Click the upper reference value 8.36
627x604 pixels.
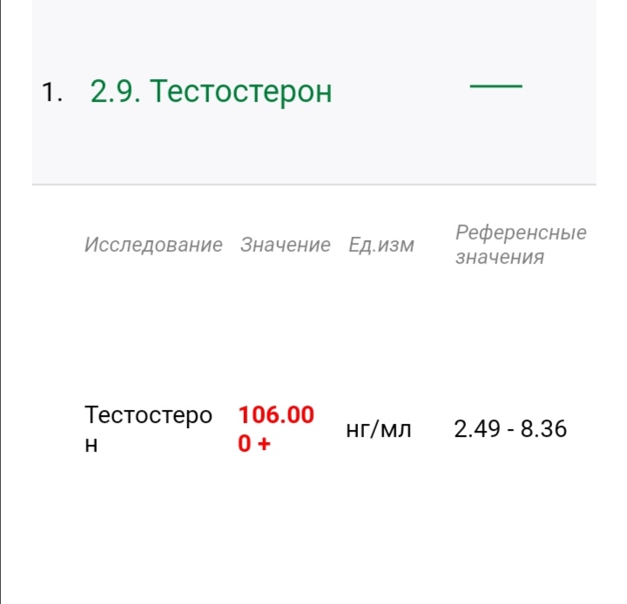click(x=544, y=429)
